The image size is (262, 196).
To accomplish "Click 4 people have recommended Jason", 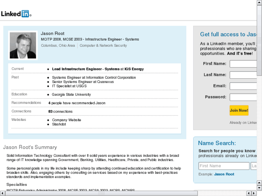I will click(77, 103).
